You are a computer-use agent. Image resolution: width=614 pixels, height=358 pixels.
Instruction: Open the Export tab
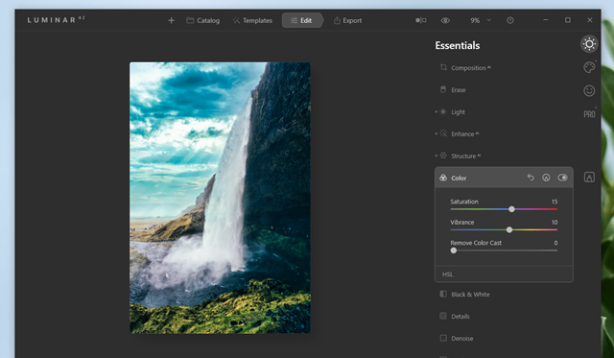pyautogui.click(x=347, y=20)
